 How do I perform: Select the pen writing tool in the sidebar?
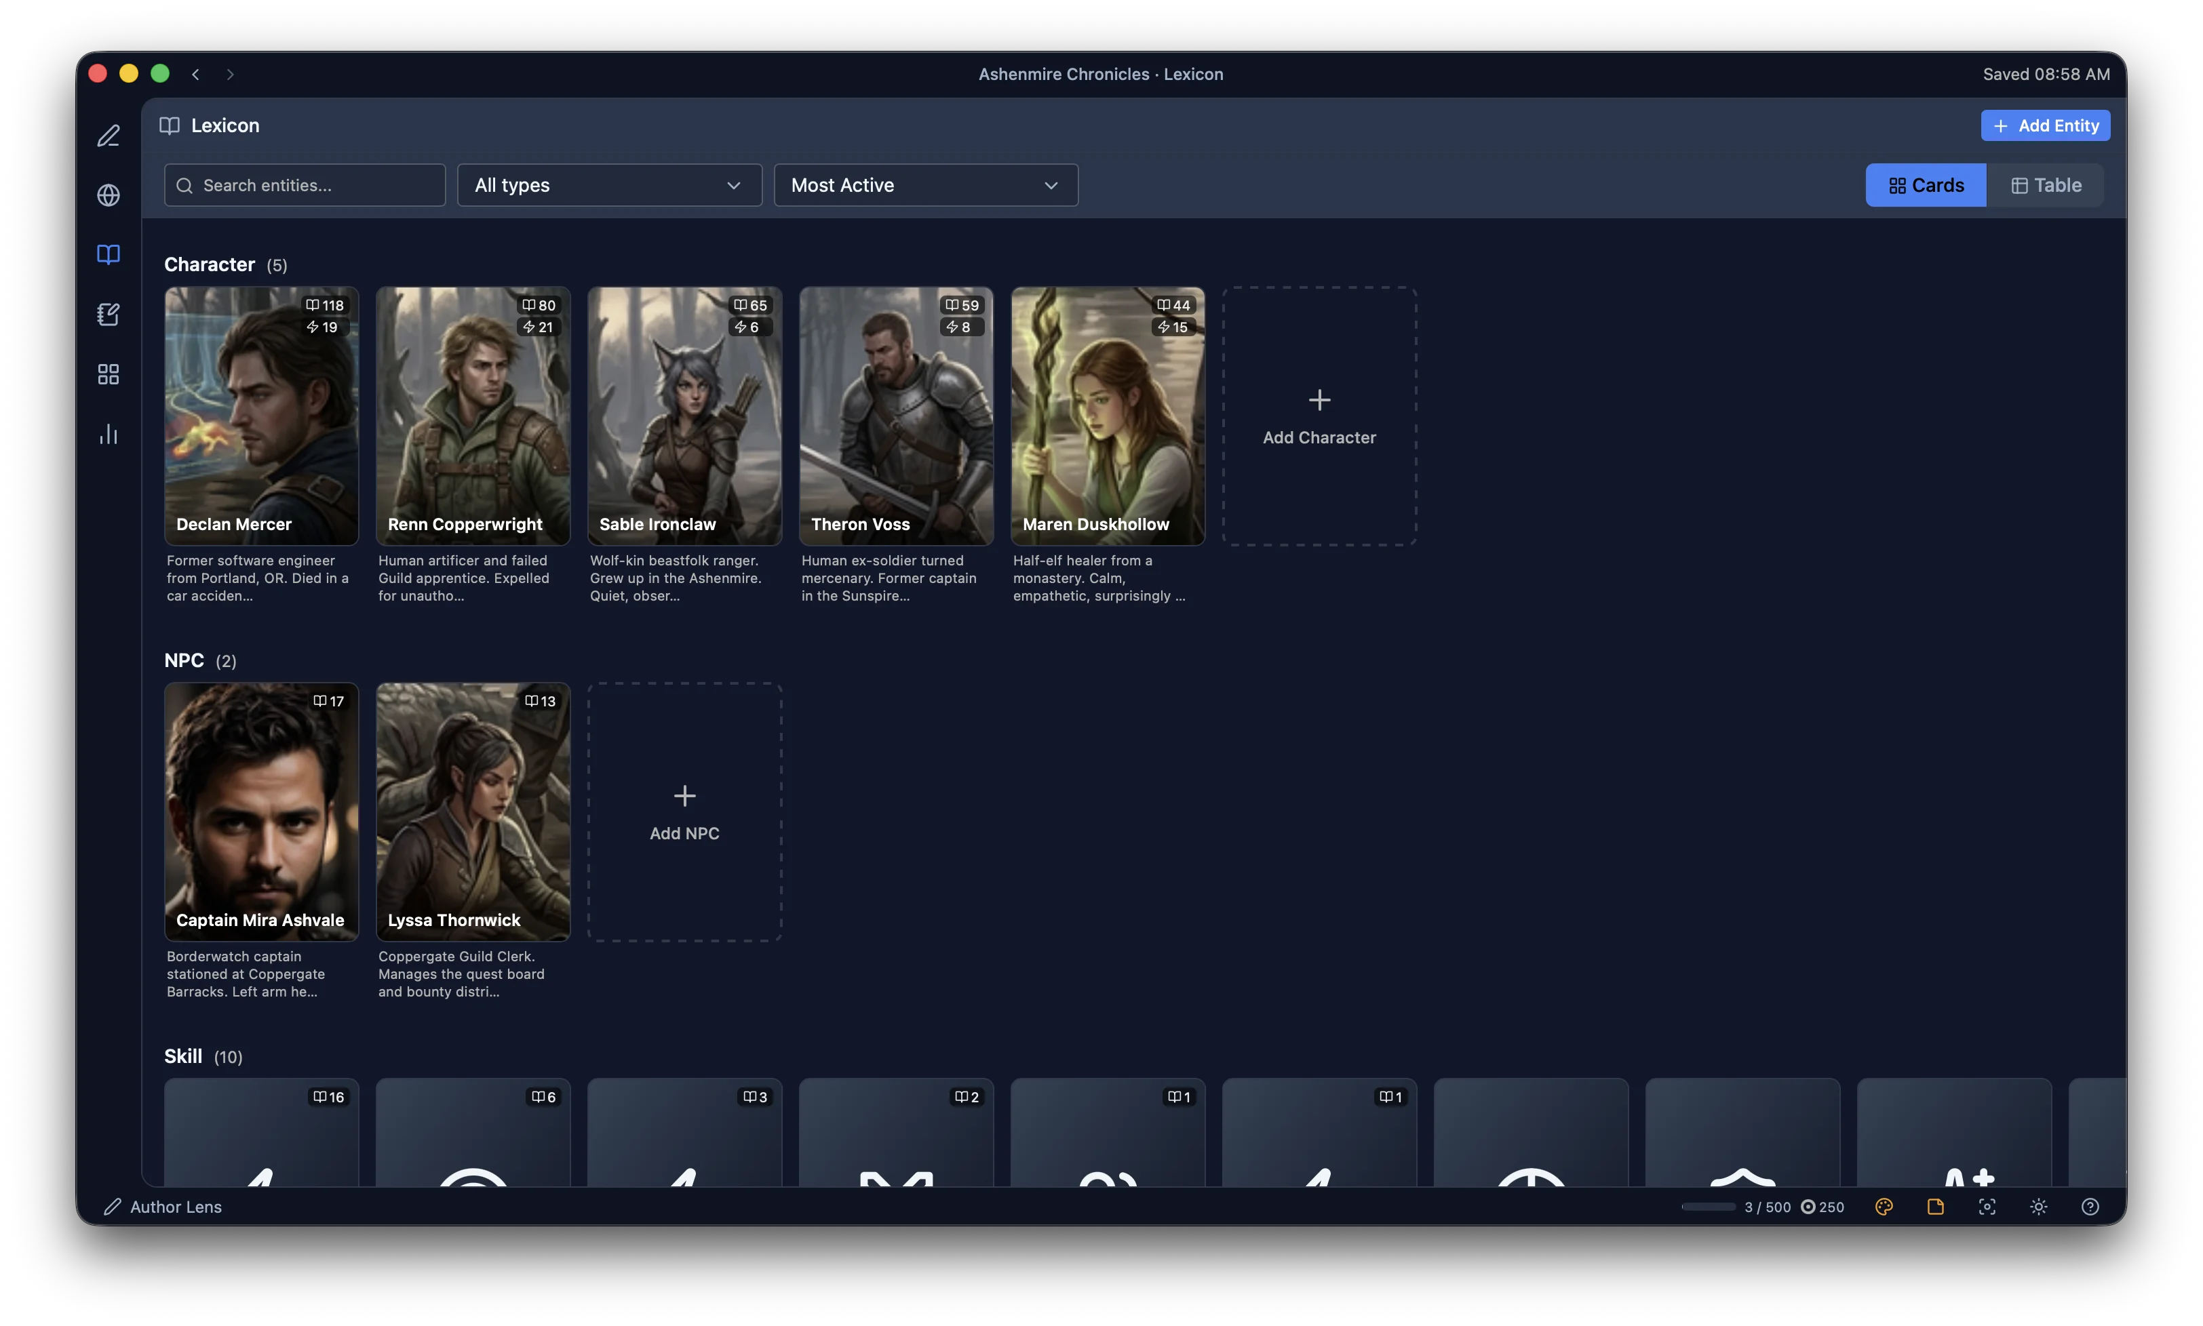click(108, 136)
